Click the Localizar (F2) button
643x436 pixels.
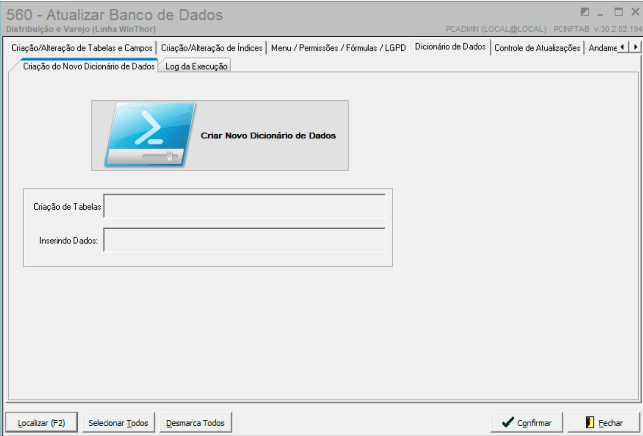(x=42, y=423)
